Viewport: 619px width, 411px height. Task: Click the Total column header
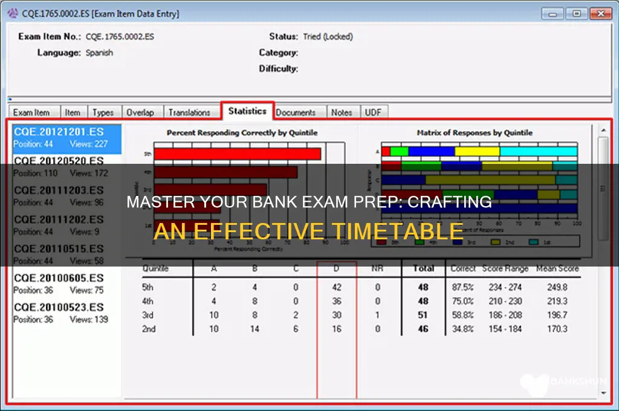click(x=423, y=268)
